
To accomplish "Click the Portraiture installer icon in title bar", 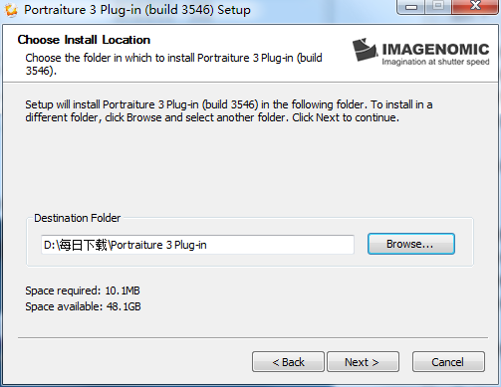I will tap(11, 10).
